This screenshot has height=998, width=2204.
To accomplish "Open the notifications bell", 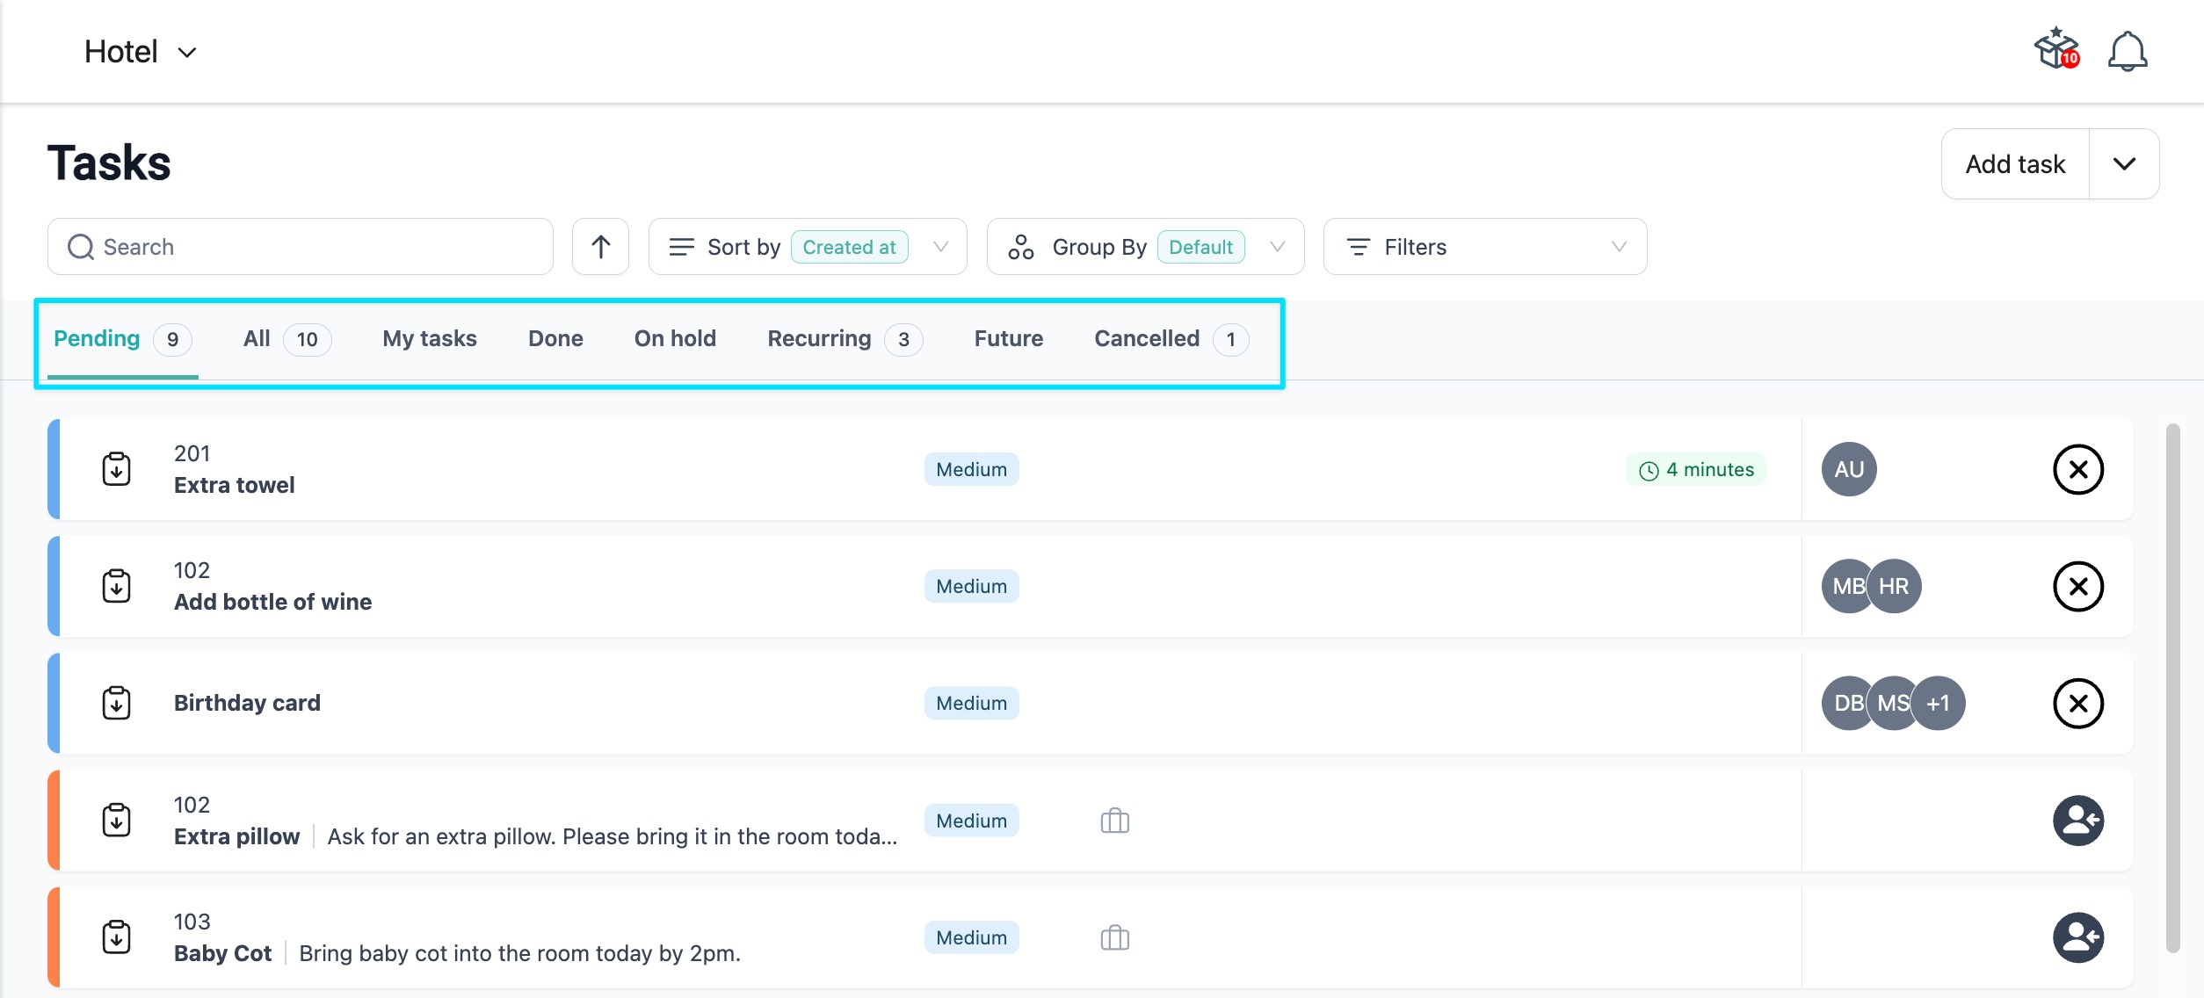I will pyautogui.click(x=2127, y=51).
